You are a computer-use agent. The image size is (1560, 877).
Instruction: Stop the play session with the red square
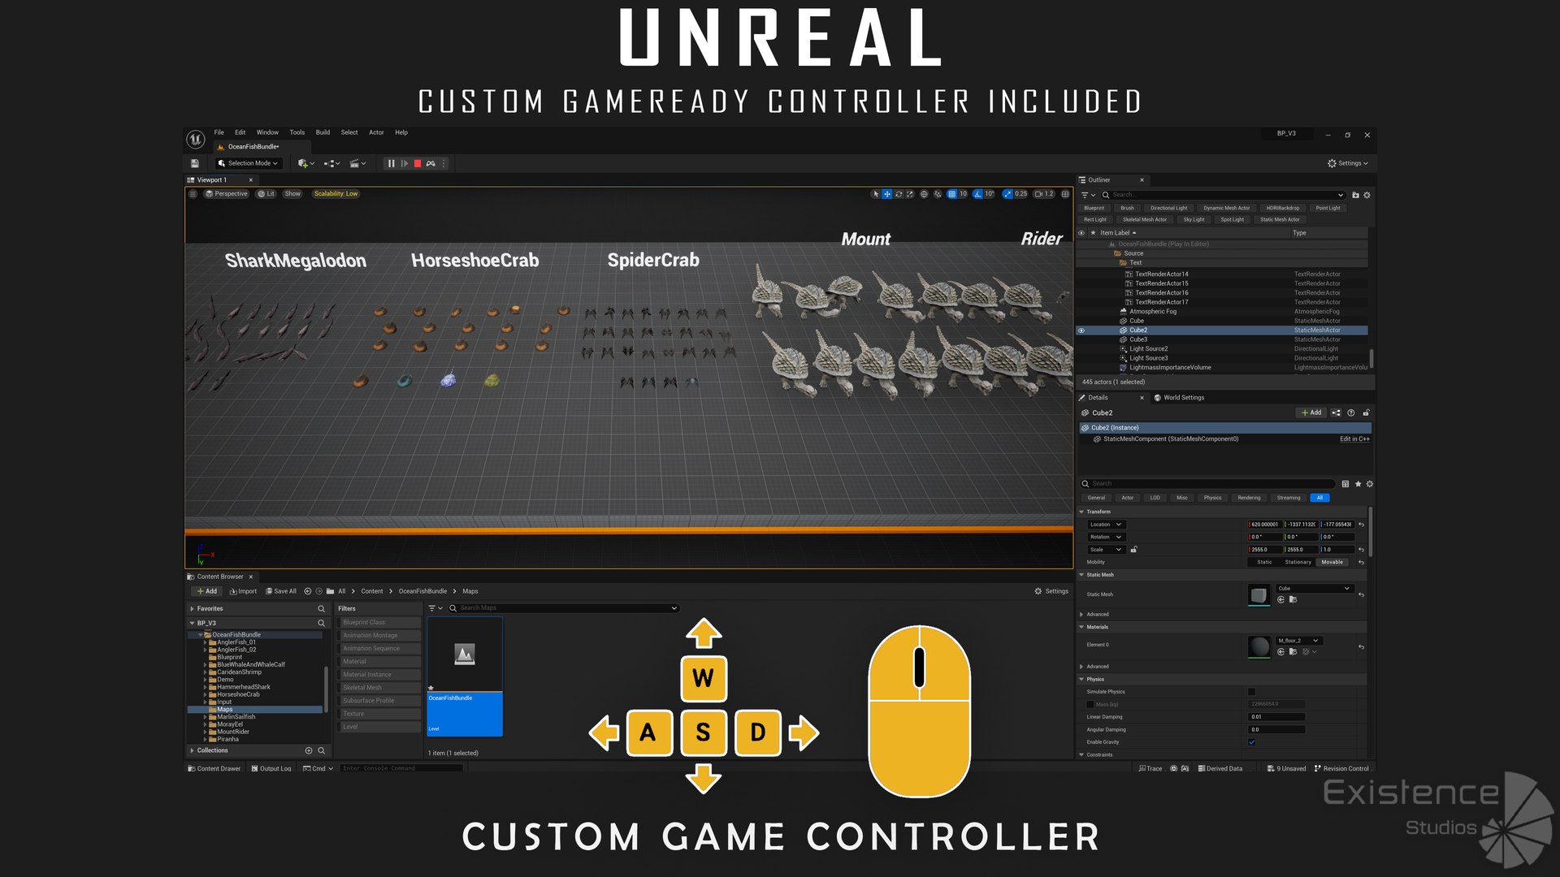(418, 163)
